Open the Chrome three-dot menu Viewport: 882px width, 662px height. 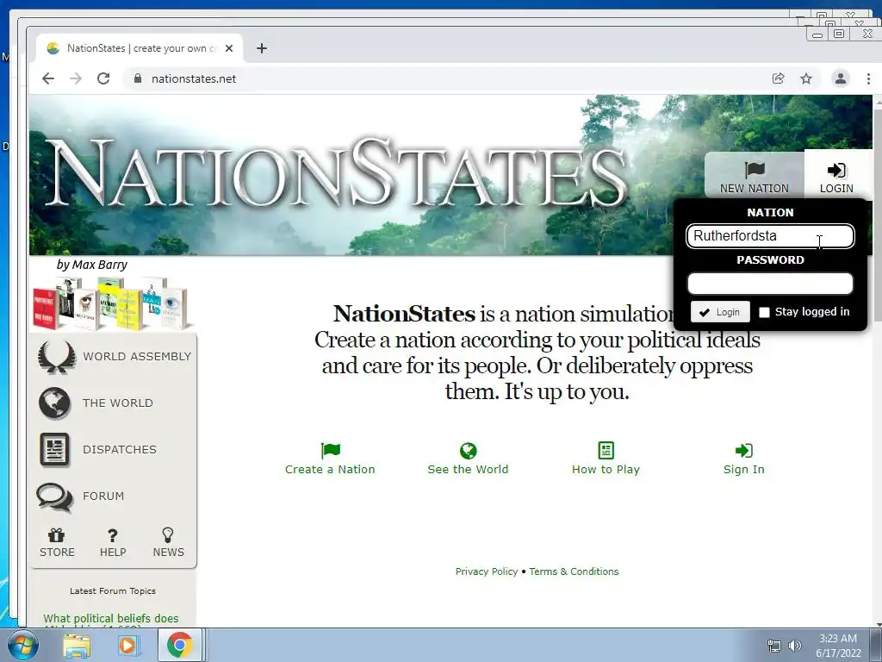pos(868,78)
